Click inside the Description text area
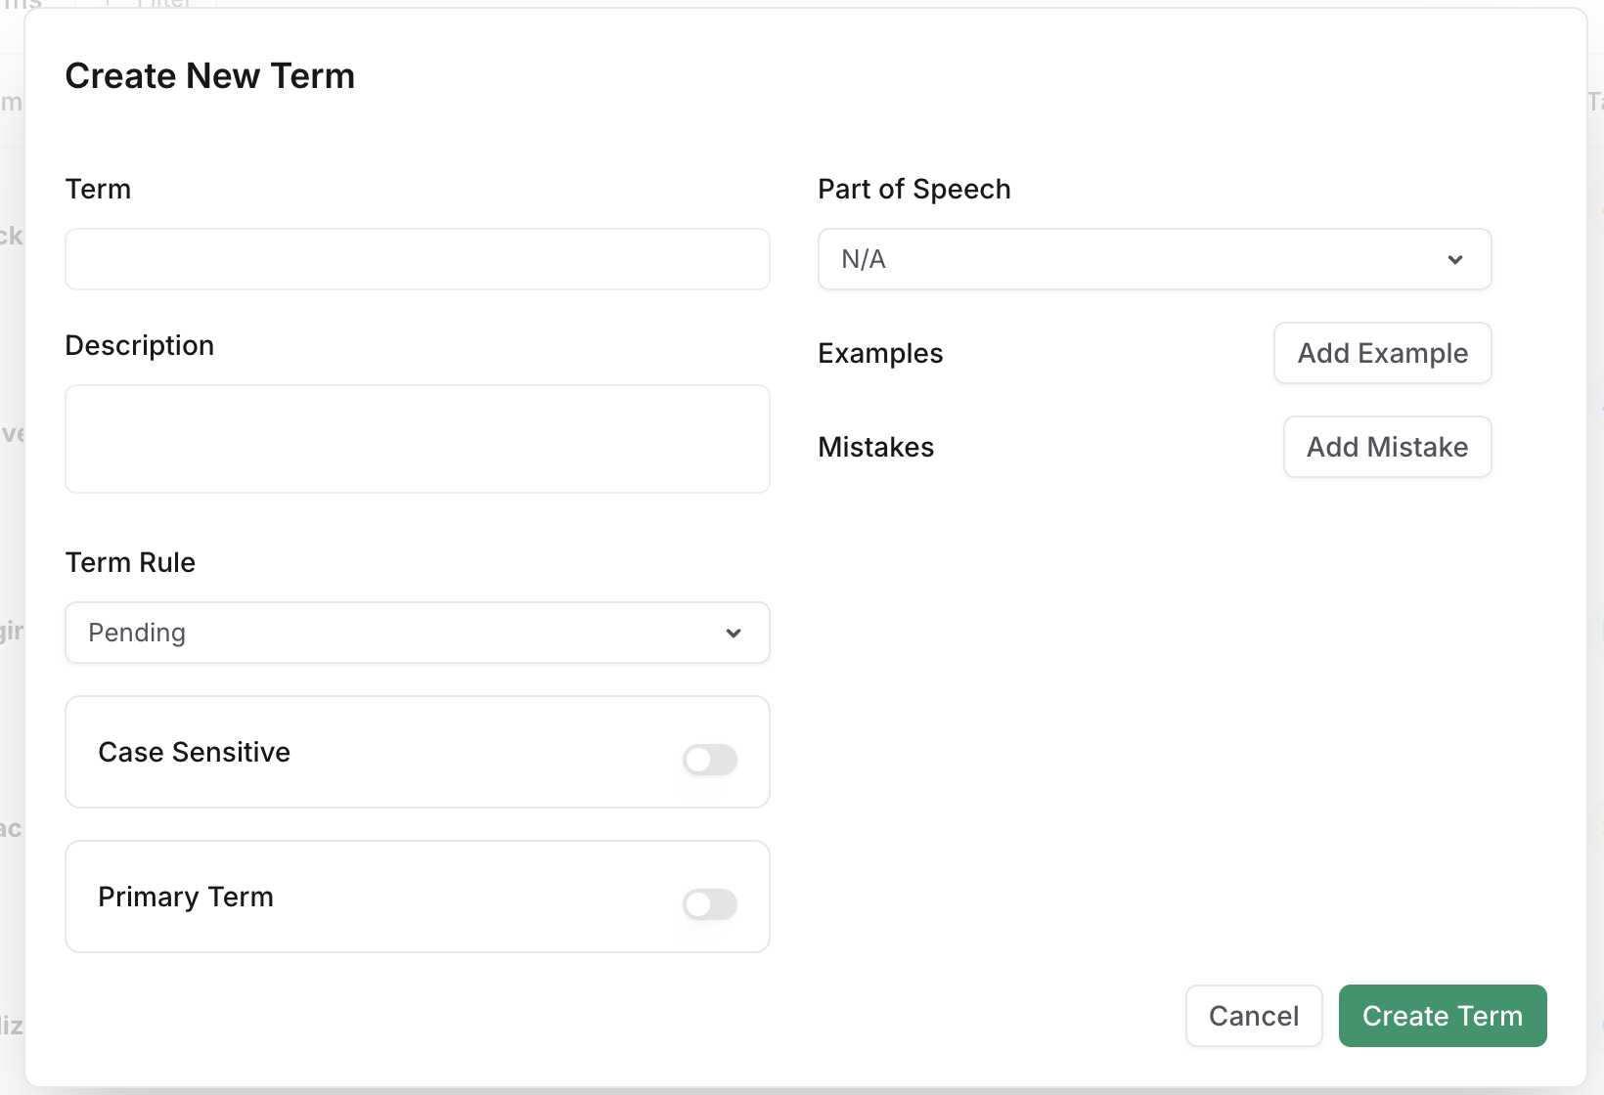 point(417,439)
